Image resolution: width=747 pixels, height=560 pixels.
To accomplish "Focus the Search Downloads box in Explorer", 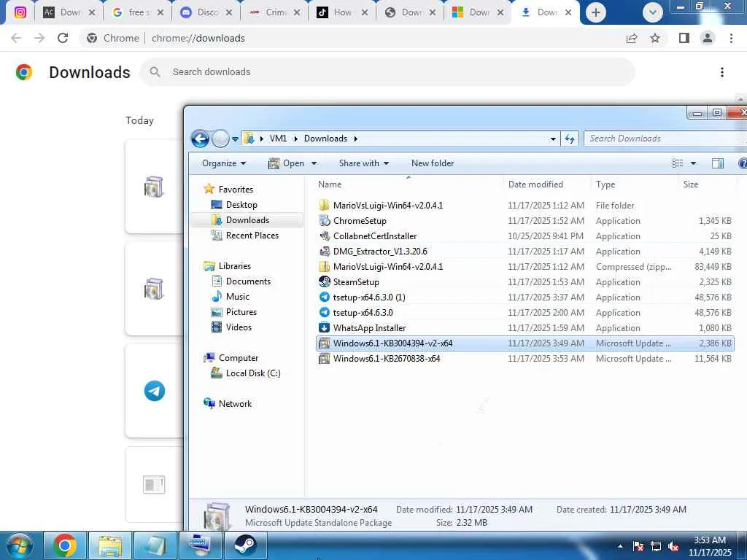I will tap(665, 139).
